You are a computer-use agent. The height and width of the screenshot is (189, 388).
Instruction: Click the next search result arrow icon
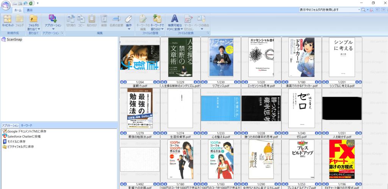tap(384, 10)
